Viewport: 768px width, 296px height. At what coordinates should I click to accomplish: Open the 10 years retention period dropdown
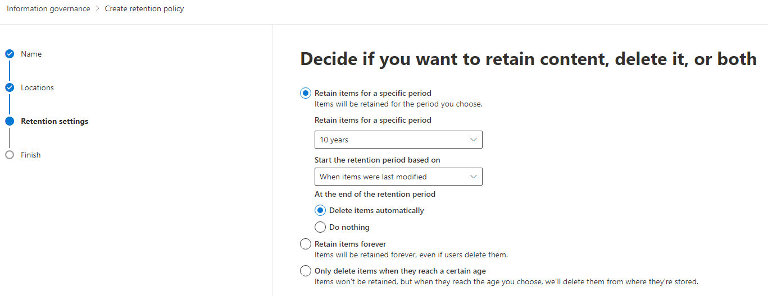click(x=398, y=140)
